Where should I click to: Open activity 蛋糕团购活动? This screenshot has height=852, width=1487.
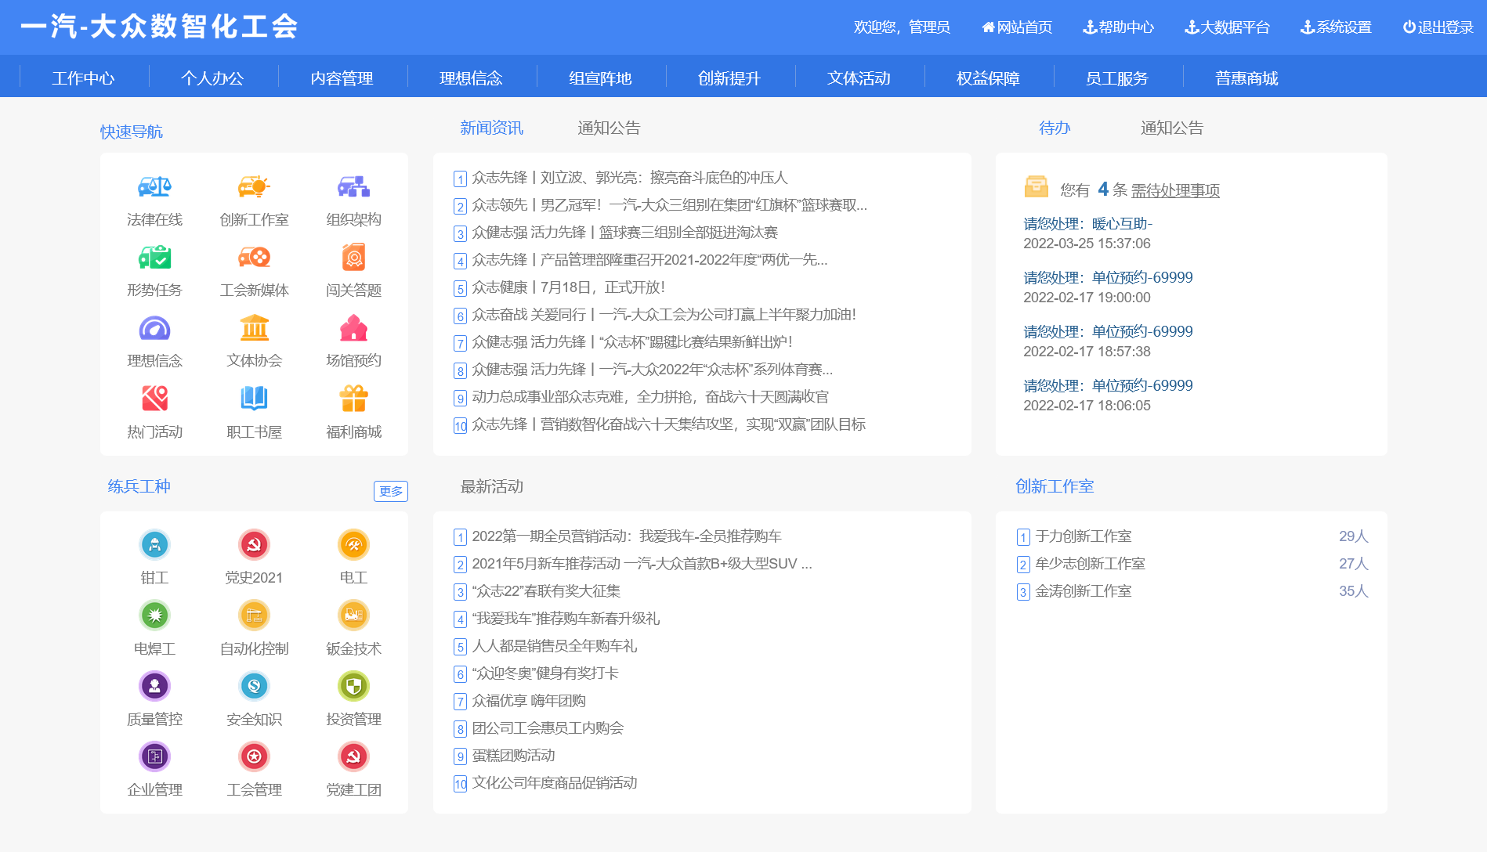tap(513, 756)
